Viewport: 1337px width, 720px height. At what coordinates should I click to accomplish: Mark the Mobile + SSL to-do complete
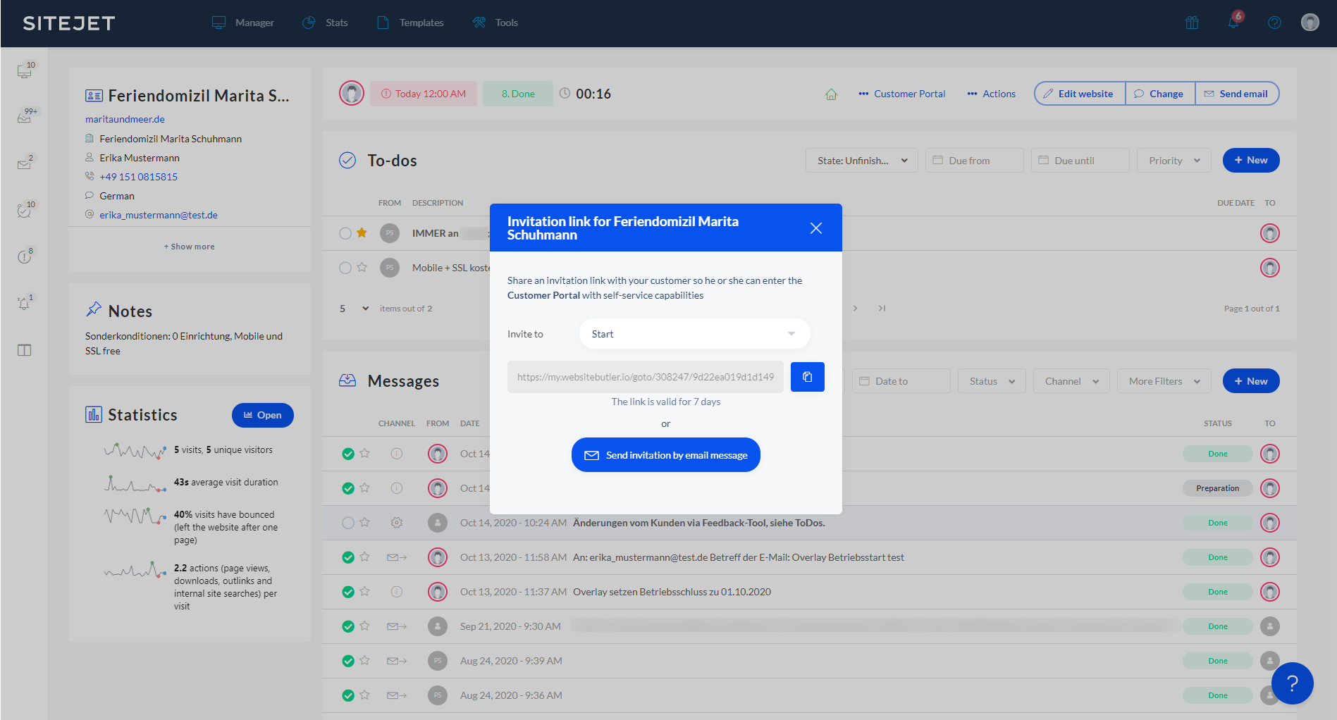coord(345,268)
